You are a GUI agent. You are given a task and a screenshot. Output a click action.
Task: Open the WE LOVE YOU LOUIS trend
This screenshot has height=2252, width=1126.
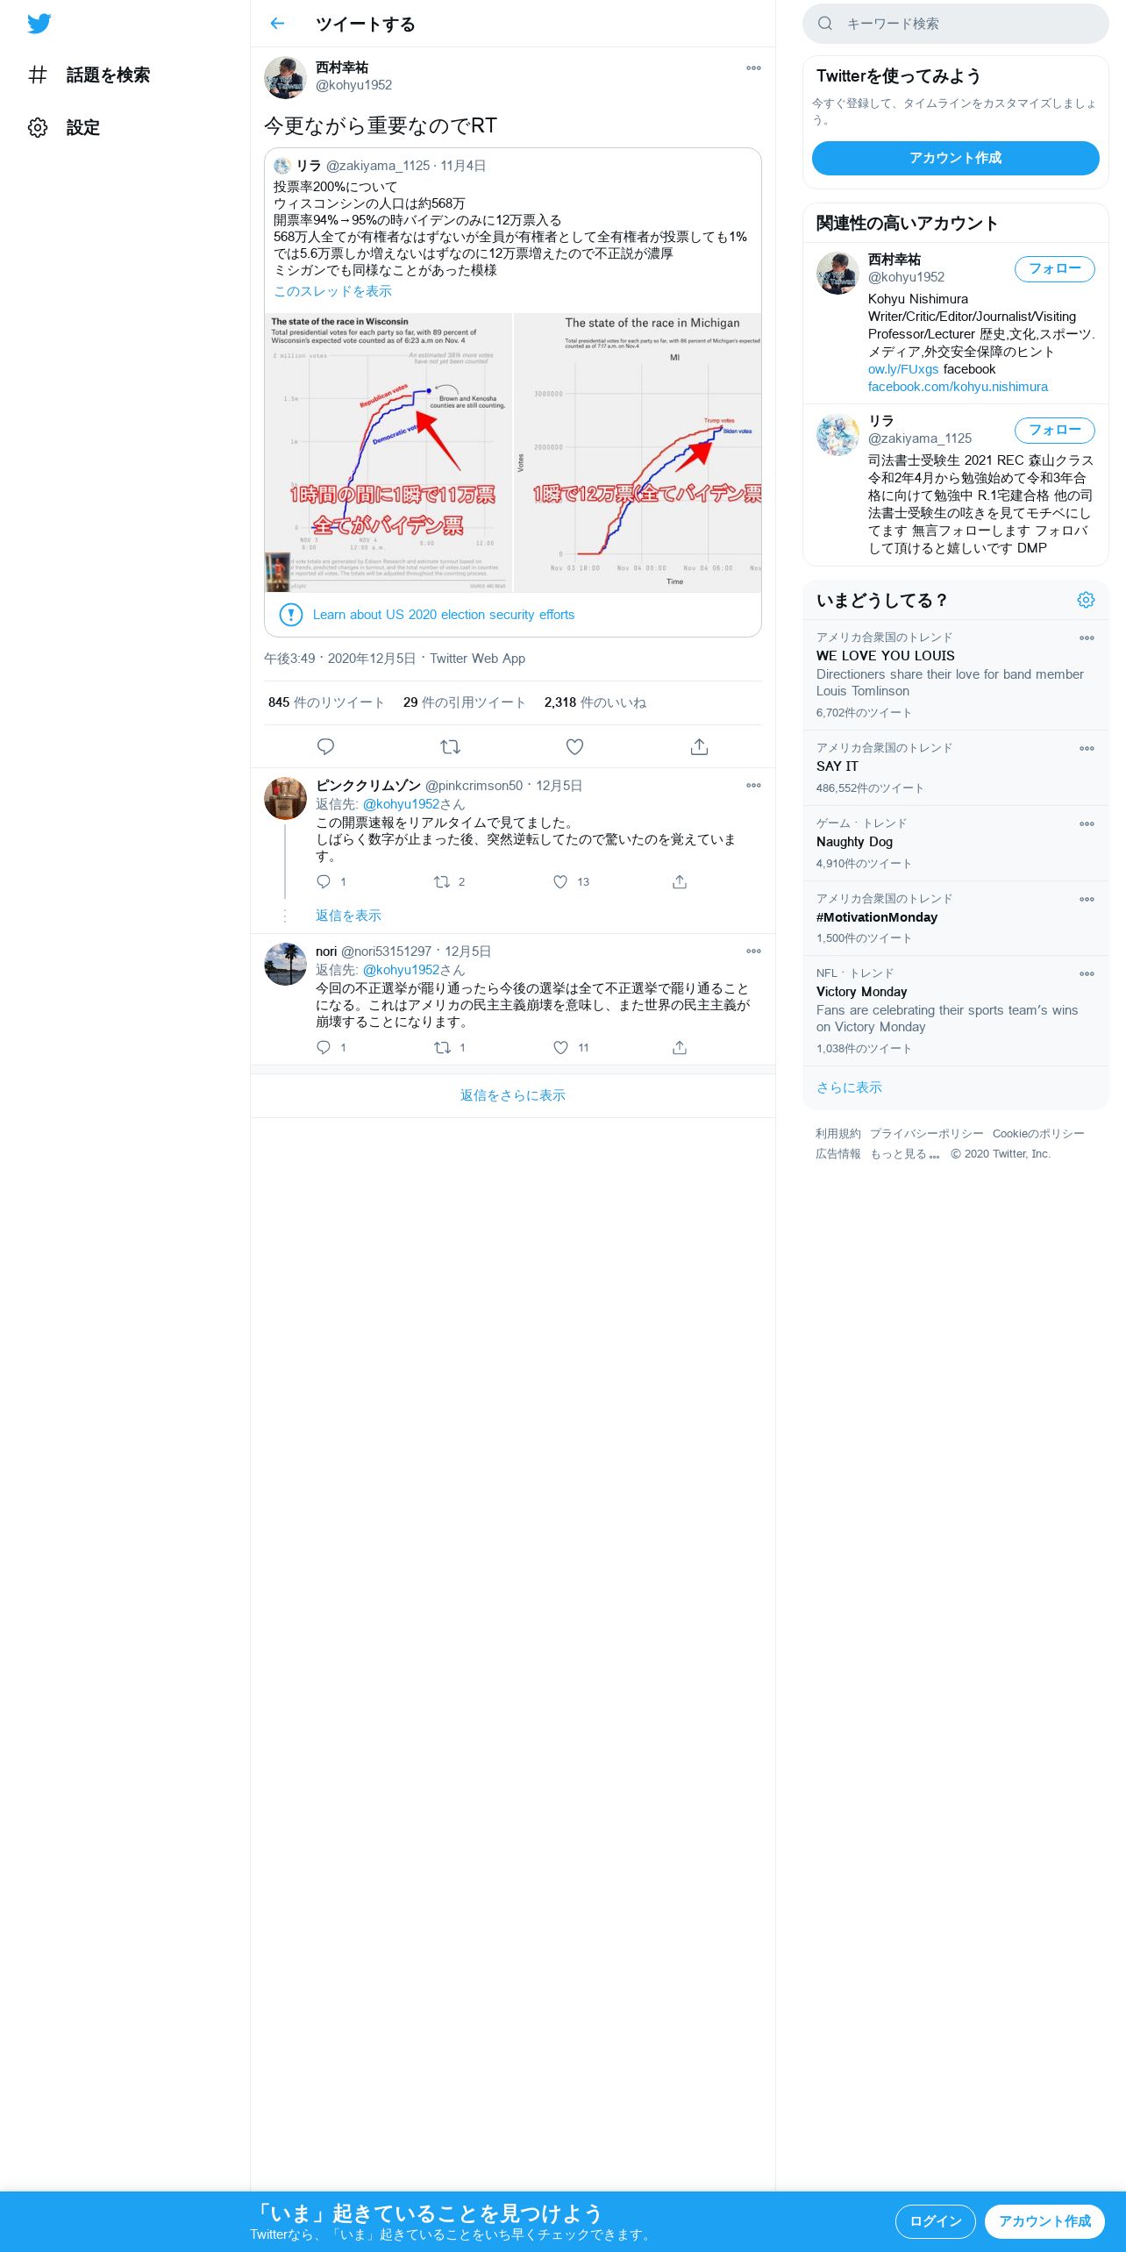[x=956, y=674]
